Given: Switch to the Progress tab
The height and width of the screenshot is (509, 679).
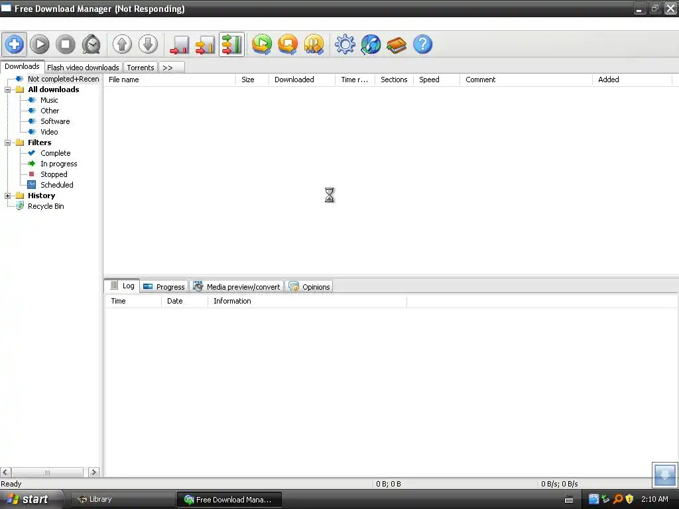Looking at the screenshot, I should [x=164, y=286].
